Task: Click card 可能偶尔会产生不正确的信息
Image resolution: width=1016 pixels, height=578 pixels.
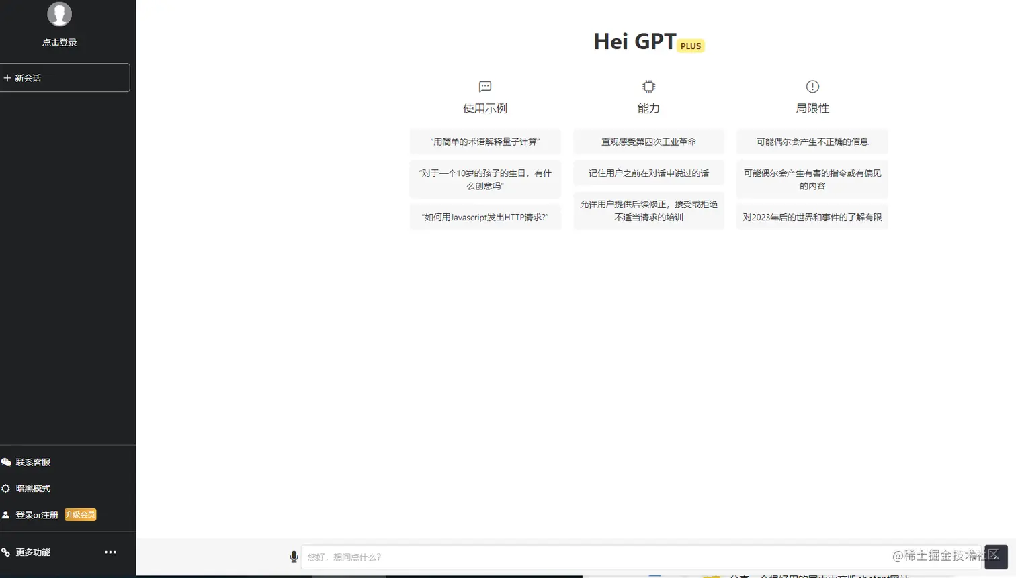Action: tap(812, 142)
